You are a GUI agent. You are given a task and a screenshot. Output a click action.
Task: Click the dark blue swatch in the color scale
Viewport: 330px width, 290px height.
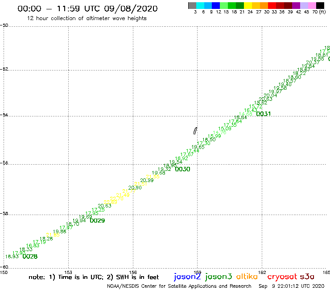(216, 5)
